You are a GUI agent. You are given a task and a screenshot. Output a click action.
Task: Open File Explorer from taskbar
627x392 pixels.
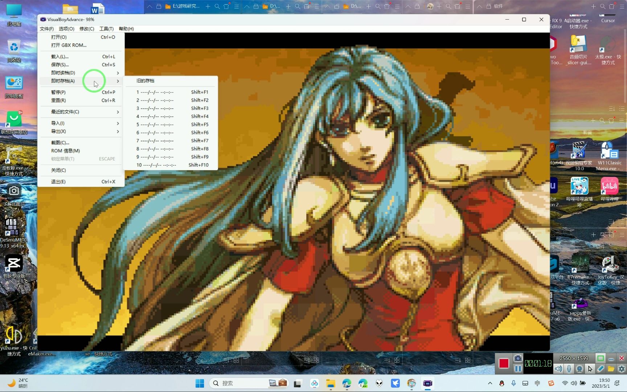click(330, 383)
